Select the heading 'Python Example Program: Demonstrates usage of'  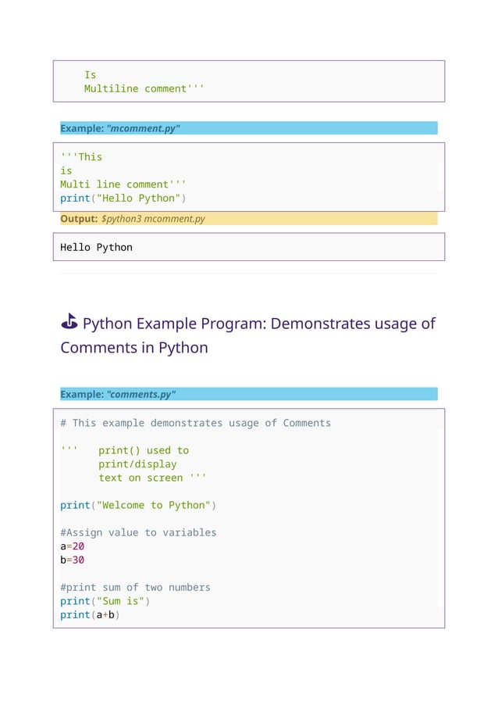(259, 324)
